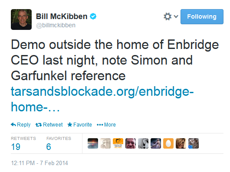The height and width of the screenshot is (172, 230).
Task: Open the orange heart logo avatar
Action: click(118, 143)
